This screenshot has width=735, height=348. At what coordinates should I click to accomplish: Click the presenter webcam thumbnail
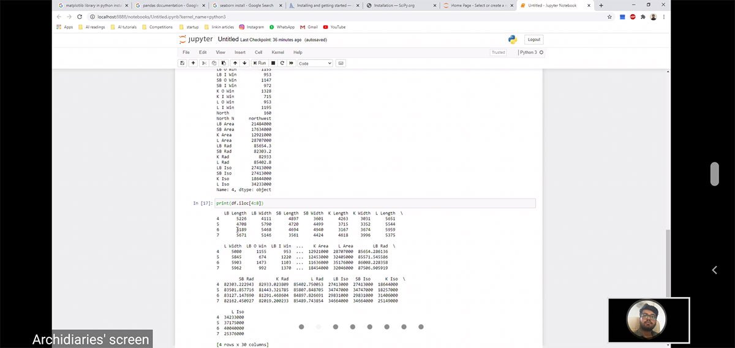649,320
